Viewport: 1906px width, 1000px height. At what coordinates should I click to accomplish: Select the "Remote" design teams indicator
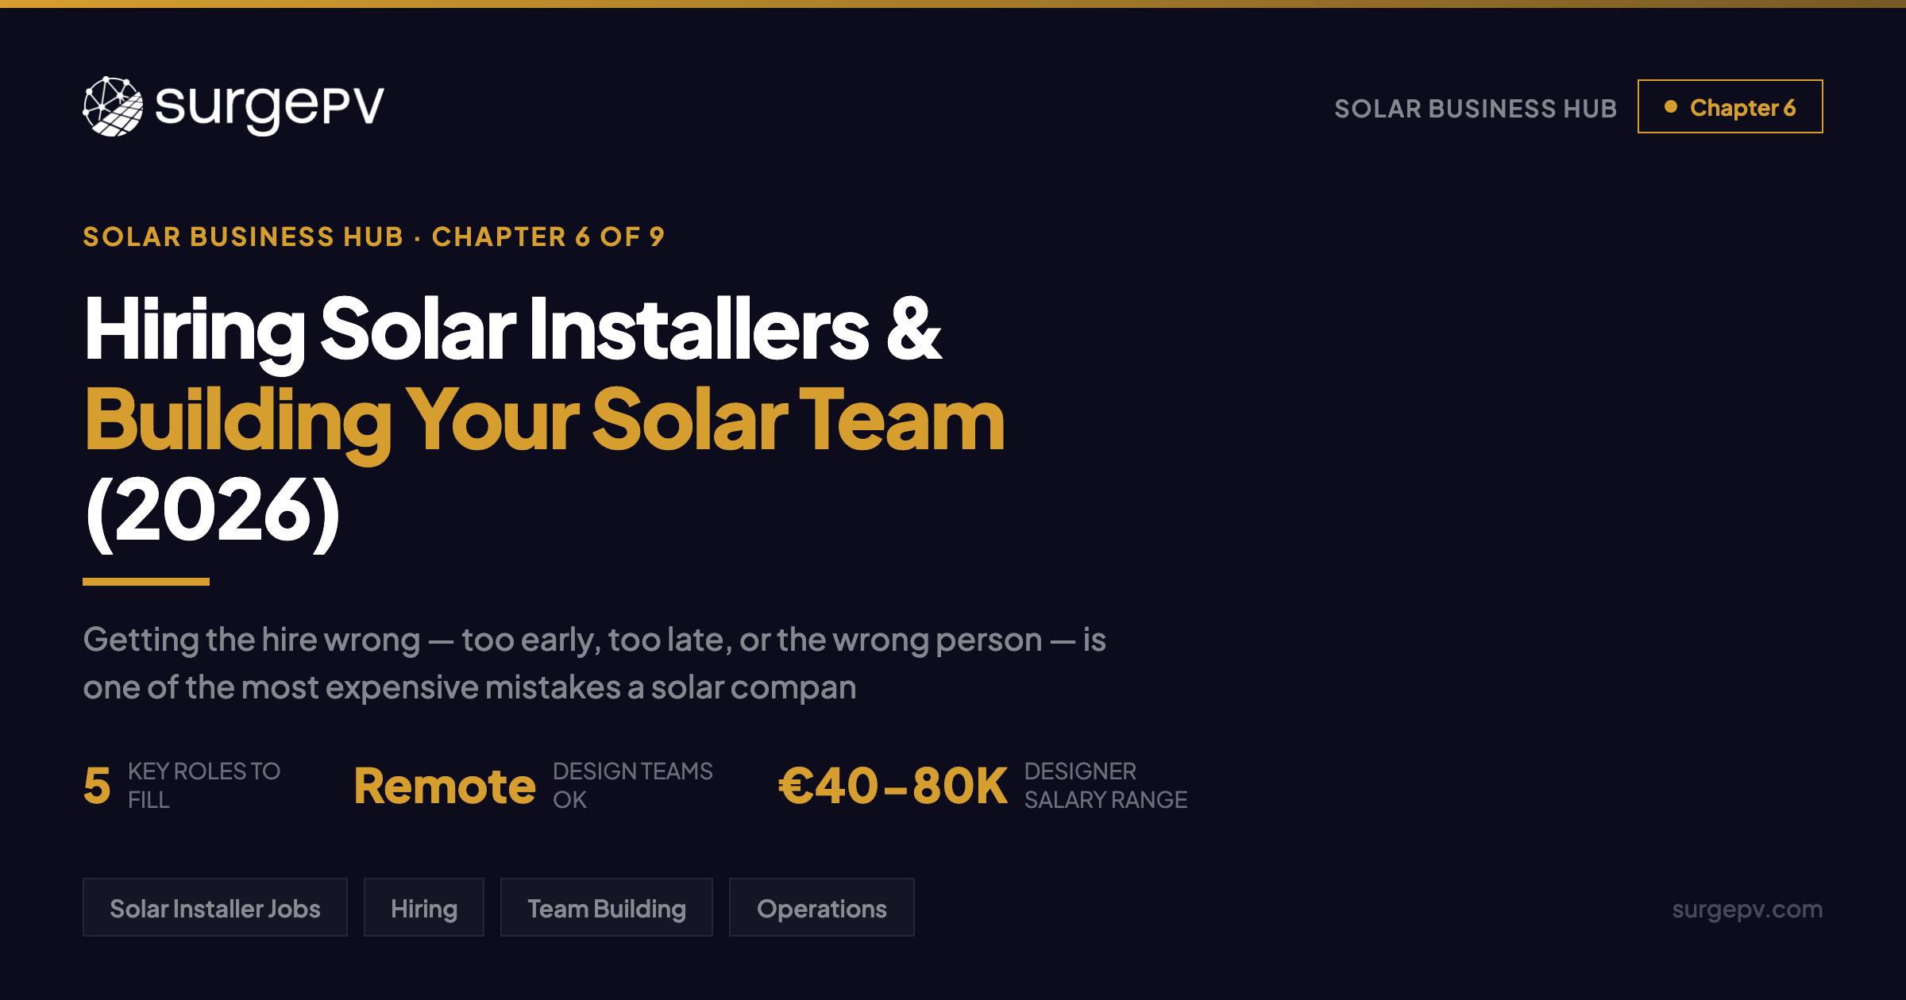(445, 786)
